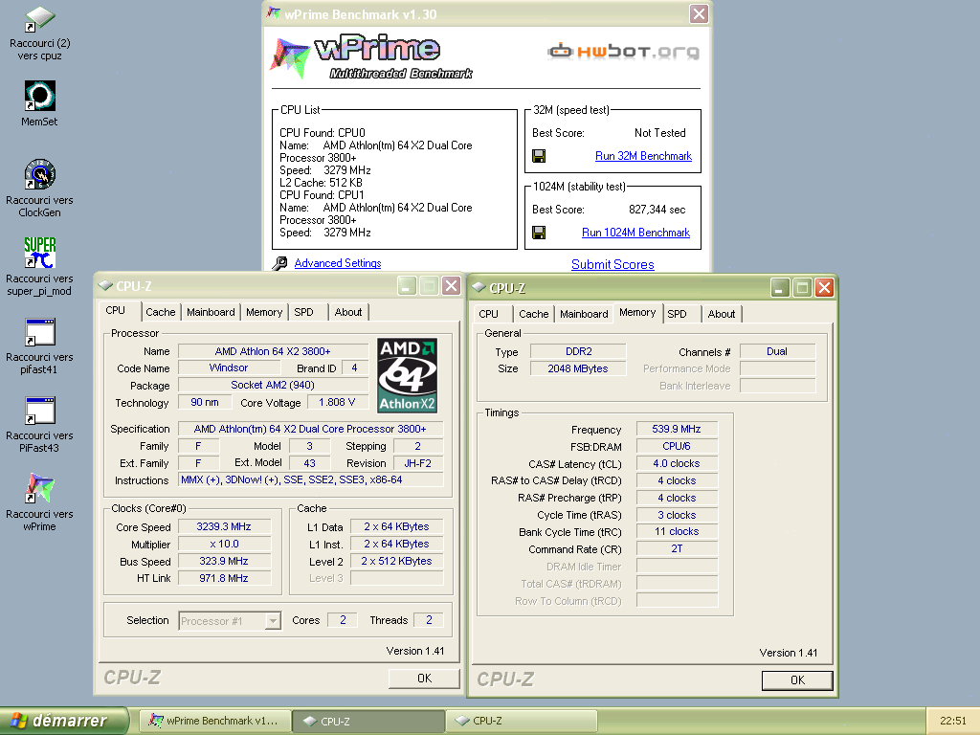Open the démarrer start menu
Viewport: 980px width, 735px height.
(x=64, y=721)
